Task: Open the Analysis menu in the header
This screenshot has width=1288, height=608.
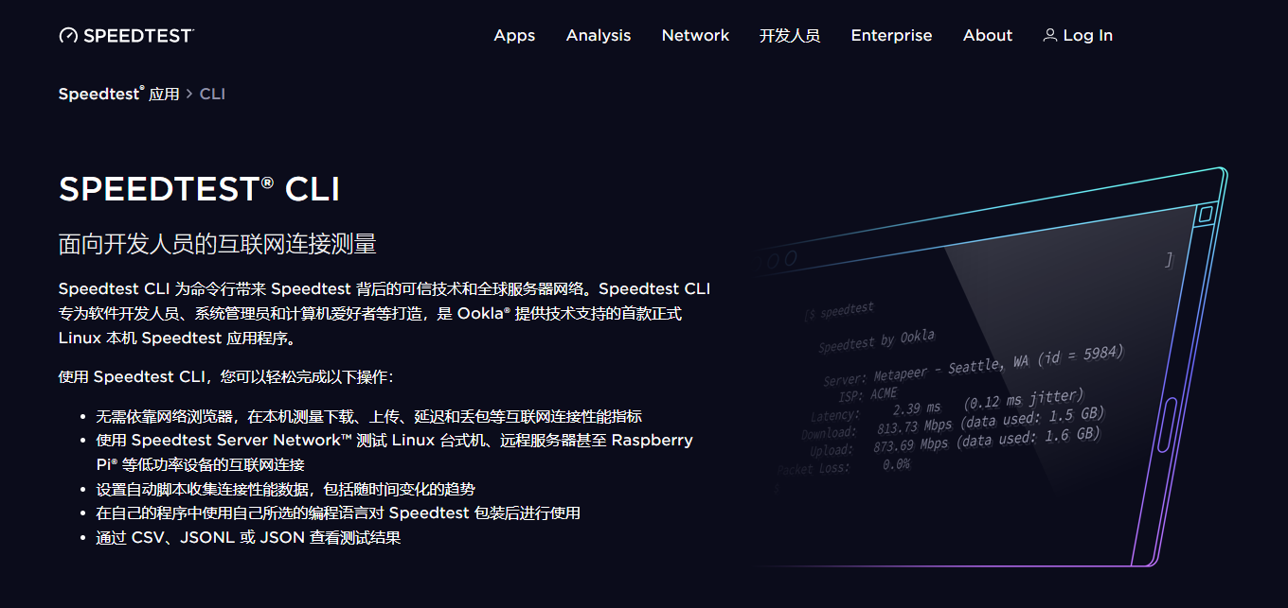Action: pos(598,36)
